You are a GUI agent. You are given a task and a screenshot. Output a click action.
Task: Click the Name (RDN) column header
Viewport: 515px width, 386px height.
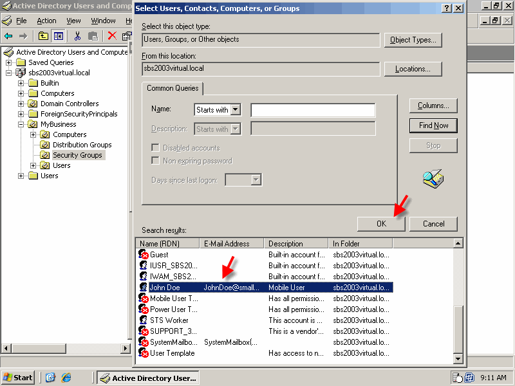pos(167,244)
